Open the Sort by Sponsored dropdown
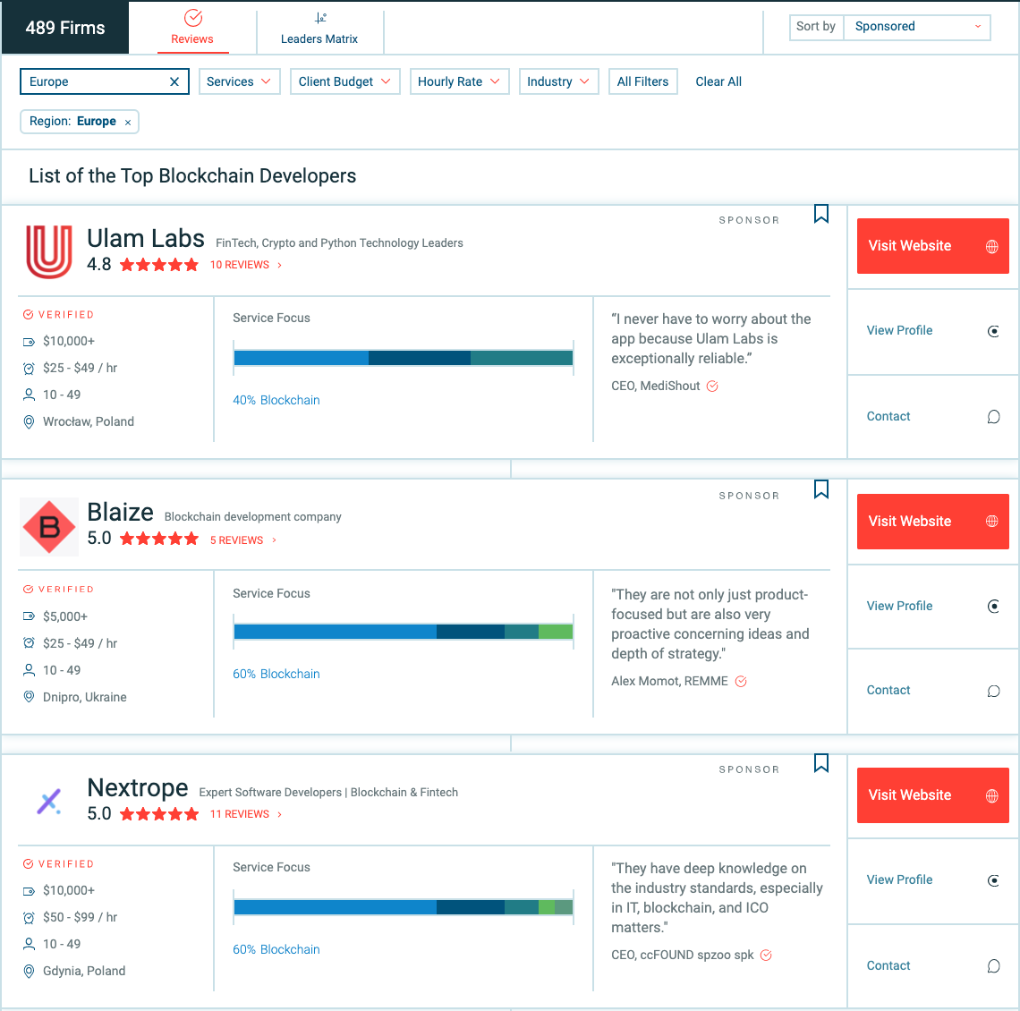 [916, 27]
